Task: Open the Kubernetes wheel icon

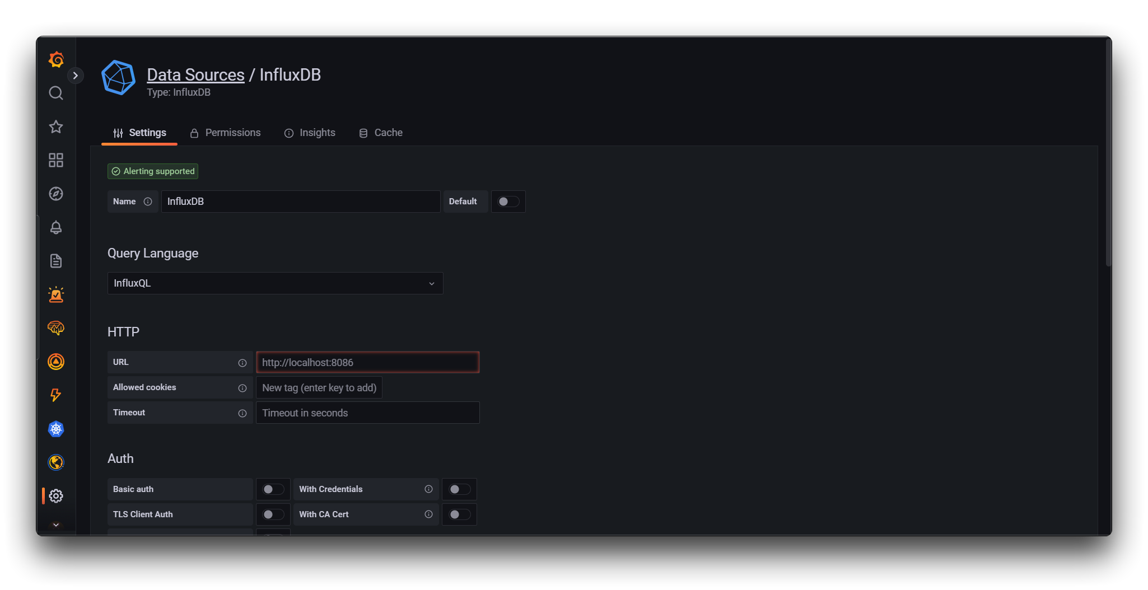Action: click(x=56, y=429)
